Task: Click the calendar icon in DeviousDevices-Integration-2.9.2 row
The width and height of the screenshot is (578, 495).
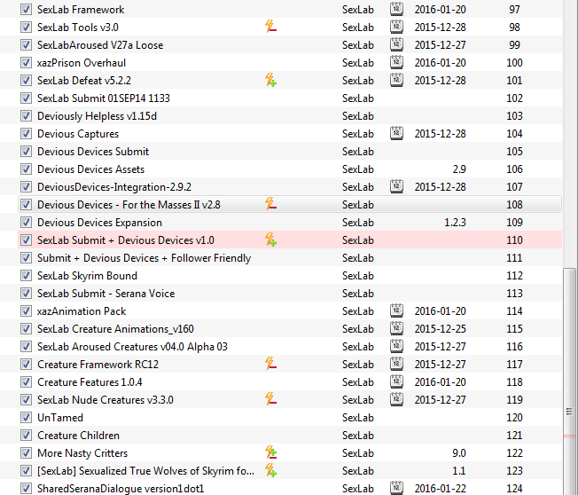Action: (396, 186)
